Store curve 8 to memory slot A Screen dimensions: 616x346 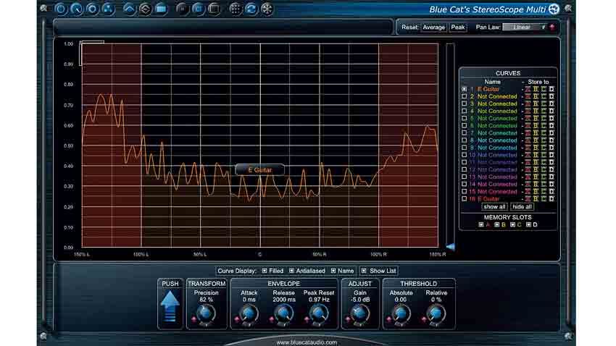pyautogui.click(x=528, y=140)
